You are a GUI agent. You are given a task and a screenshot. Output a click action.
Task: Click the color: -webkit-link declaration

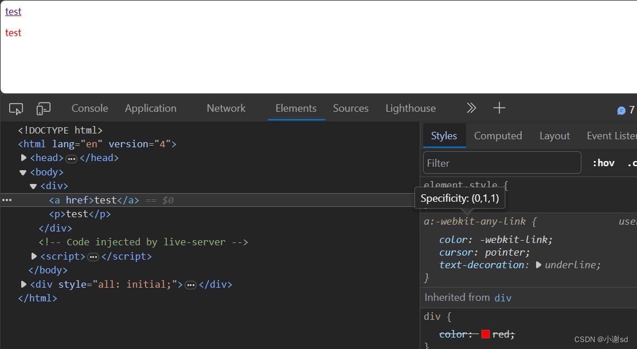click(496, 240)
